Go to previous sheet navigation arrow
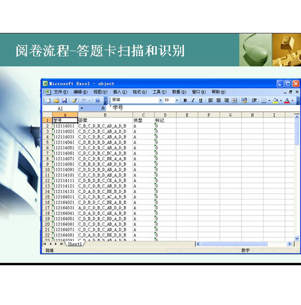301x305 pixels. pyautogui.click(x=51, y=244)
